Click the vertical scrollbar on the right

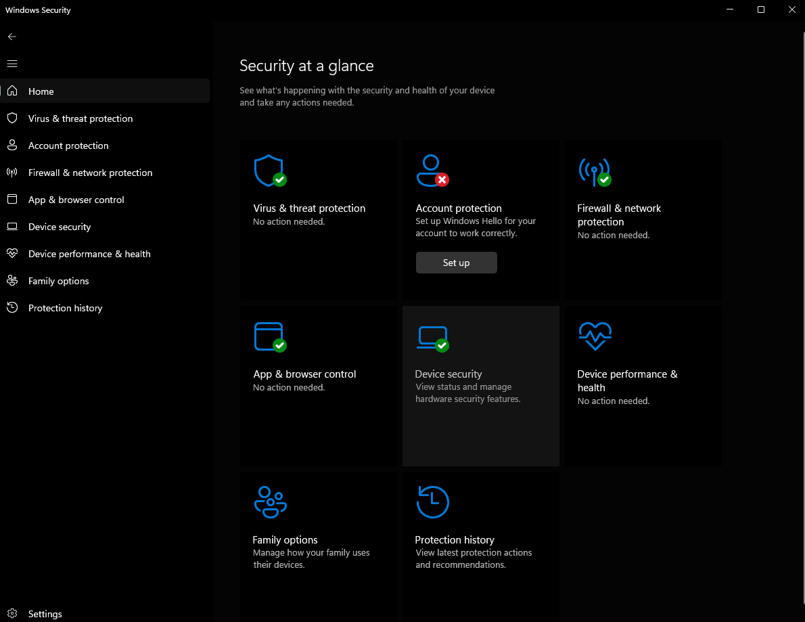(x=803, y=317)
